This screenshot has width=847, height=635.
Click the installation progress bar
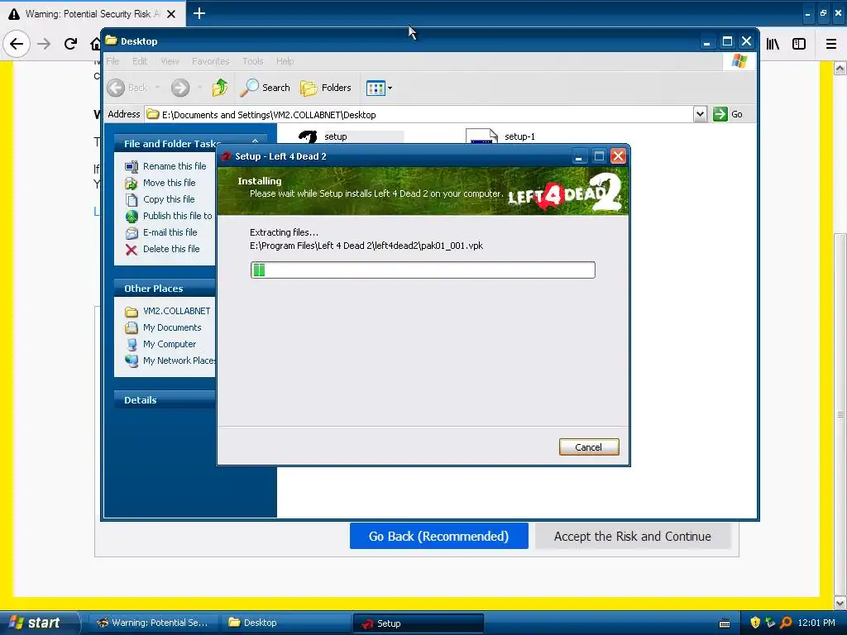(423, 270)
